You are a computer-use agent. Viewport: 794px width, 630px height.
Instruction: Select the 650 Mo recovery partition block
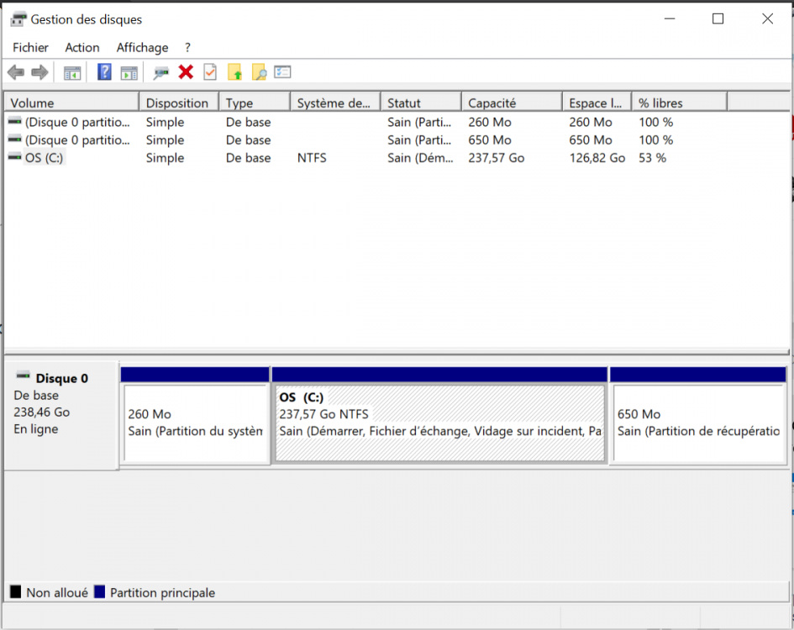point(699,423)
